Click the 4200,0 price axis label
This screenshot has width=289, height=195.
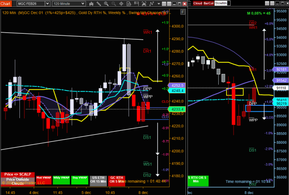click(x=177, y=151)
